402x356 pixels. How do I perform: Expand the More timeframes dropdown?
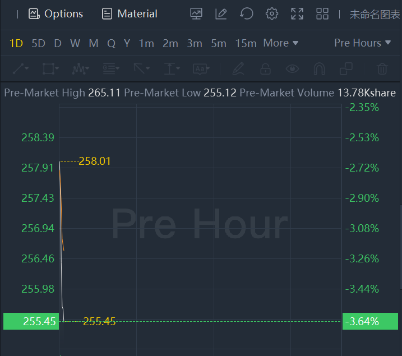280,43
